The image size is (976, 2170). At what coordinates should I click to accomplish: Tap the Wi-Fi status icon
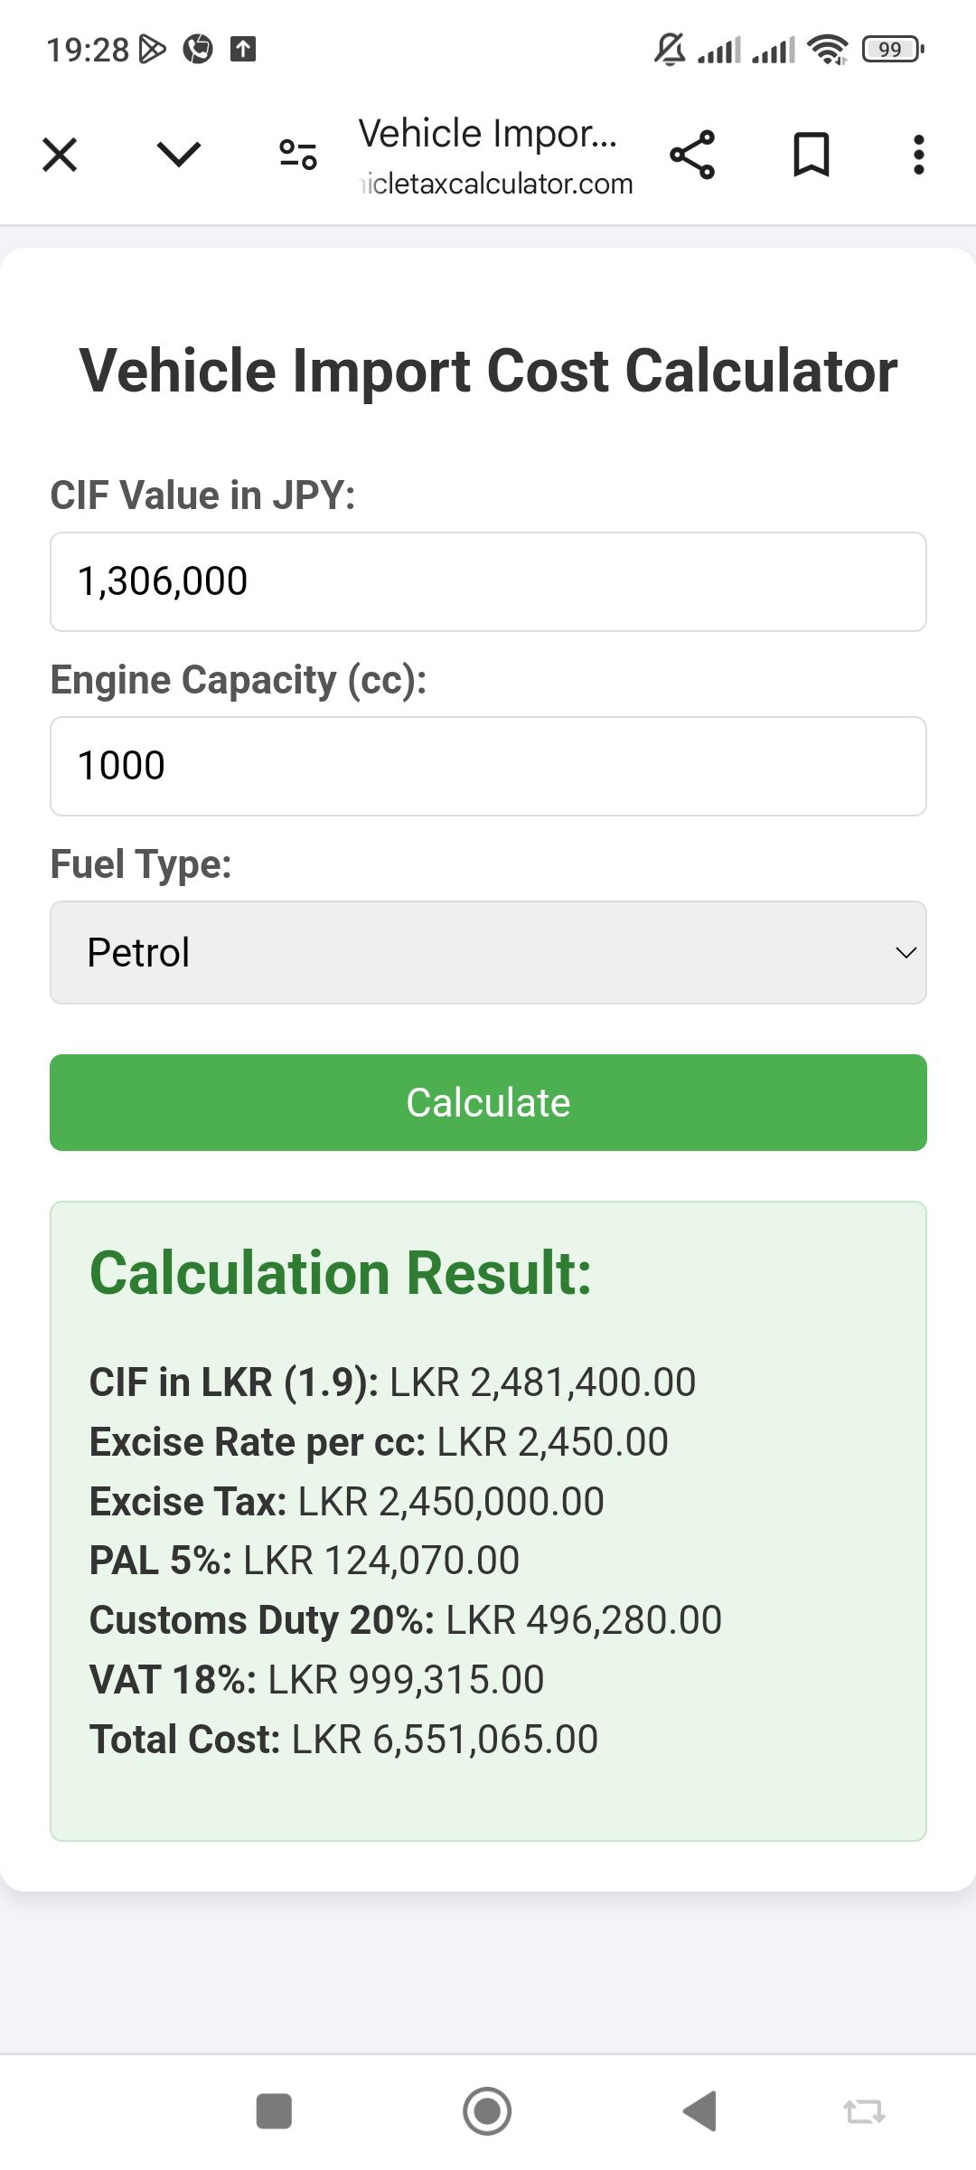pyautogui.click(x=828, y=49)
